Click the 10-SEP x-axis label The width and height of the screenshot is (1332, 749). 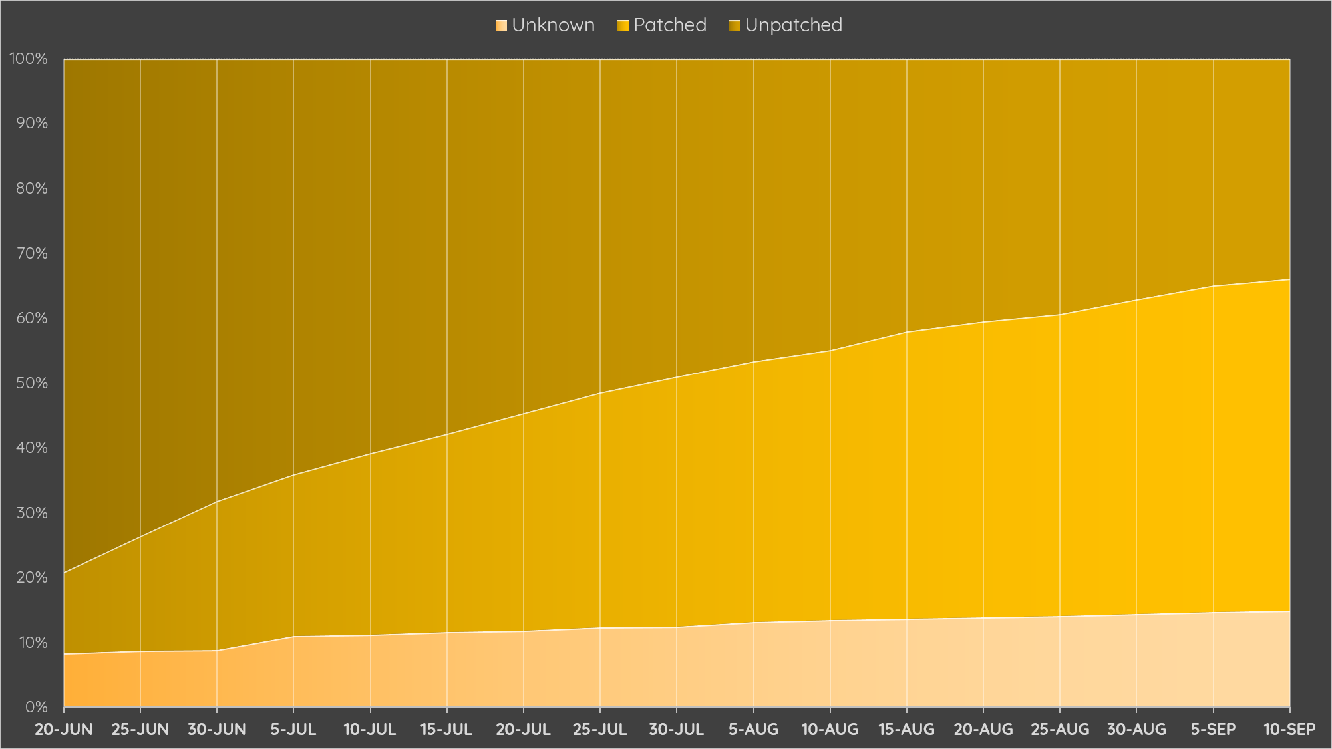(x=1289, y=729)
